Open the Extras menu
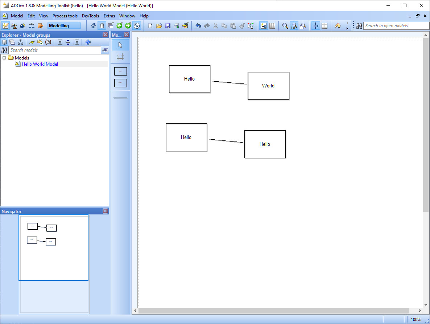This screenshot has height=324, width=430. tap(109, 16)
